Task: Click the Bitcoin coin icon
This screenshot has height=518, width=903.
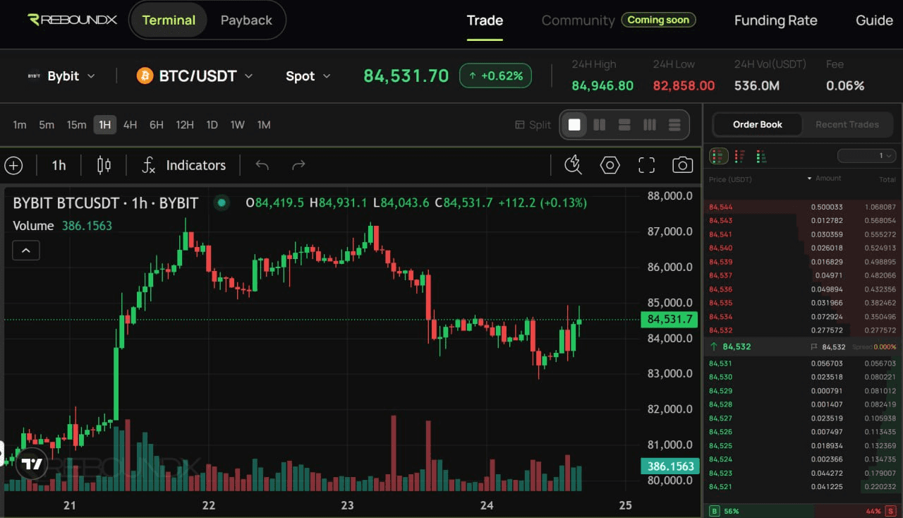Action: [x=145, y=76]
